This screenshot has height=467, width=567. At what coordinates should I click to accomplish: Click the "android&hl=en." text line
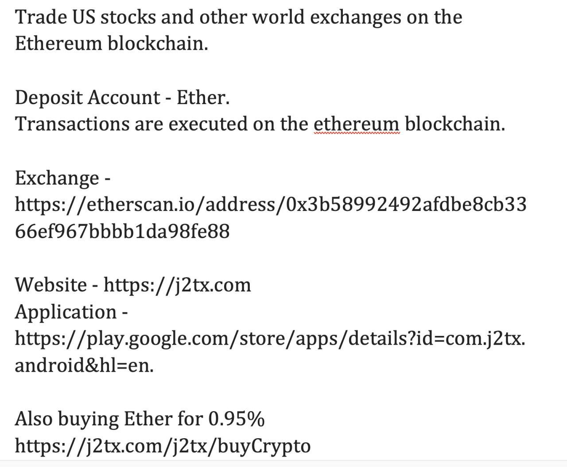(84, 366)
